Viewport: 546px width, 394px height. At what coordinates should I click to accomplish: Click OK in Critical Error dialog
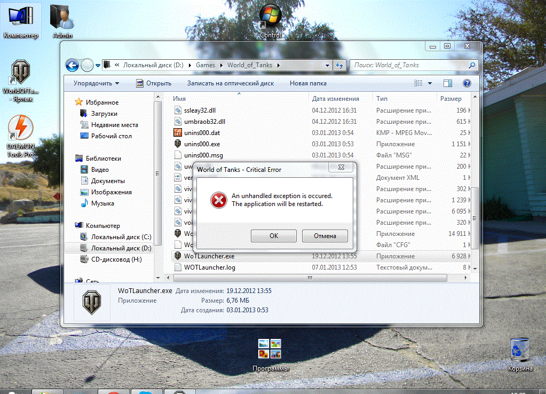274,236
